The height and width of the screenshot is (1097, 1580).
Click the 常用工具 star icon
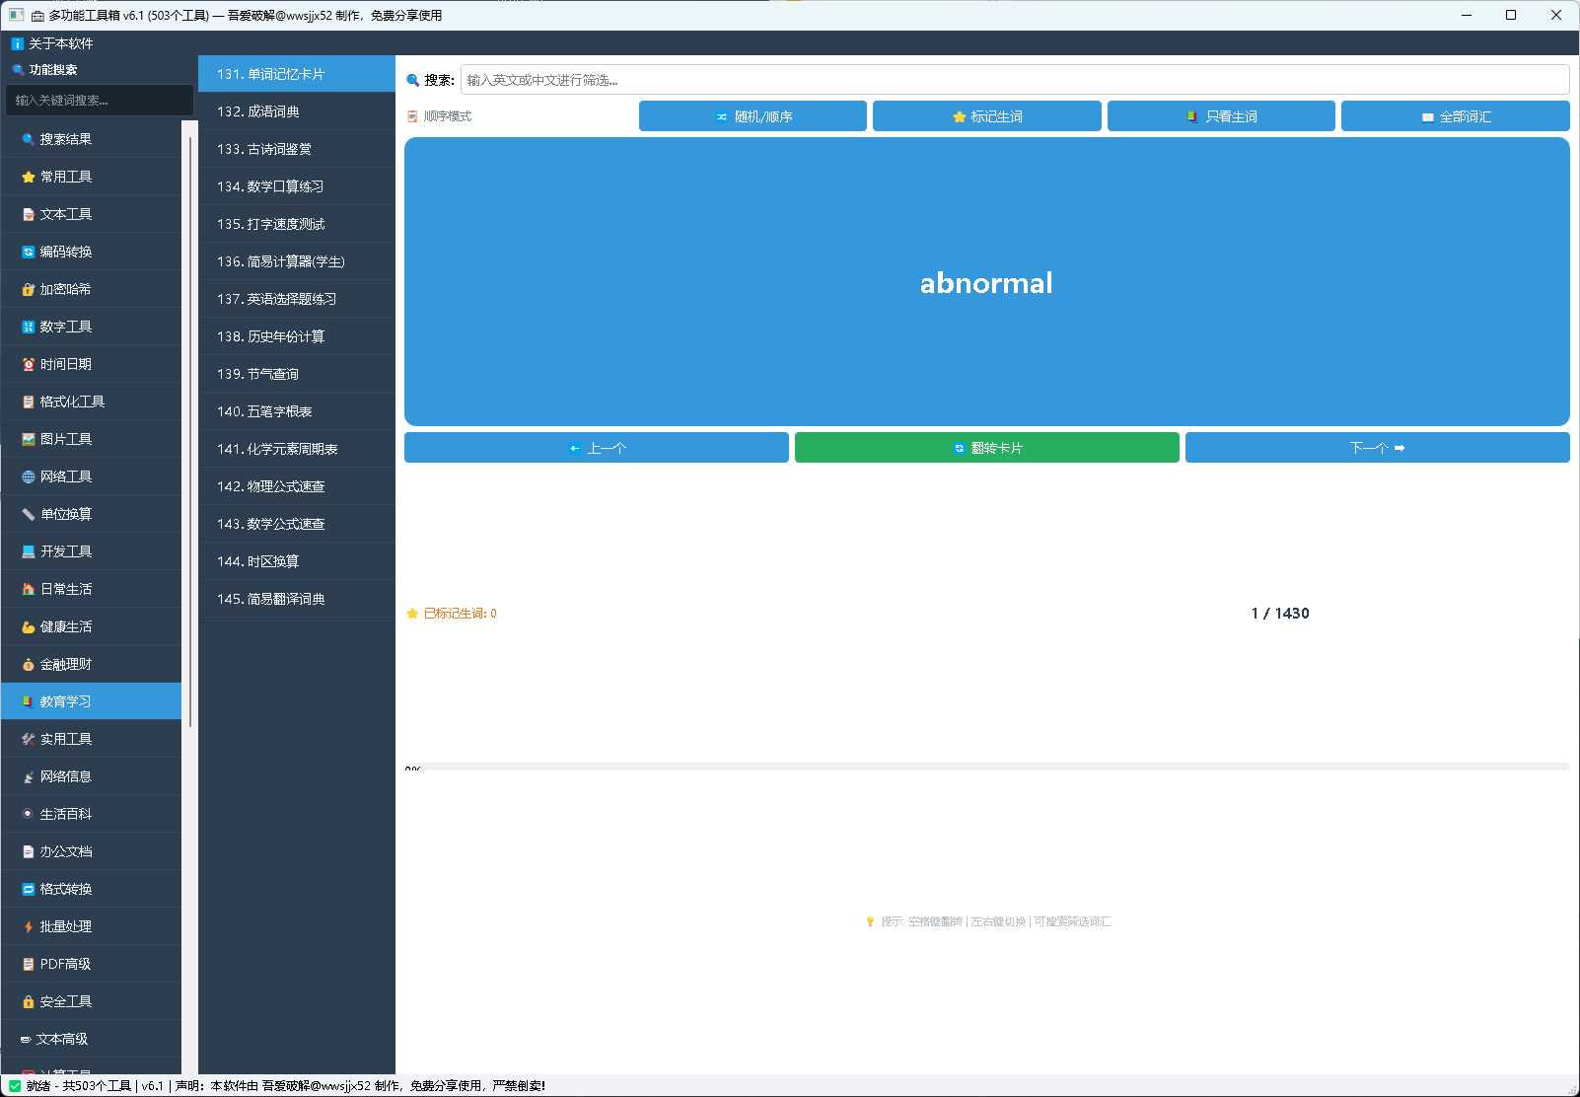click(x=29, y=177)
